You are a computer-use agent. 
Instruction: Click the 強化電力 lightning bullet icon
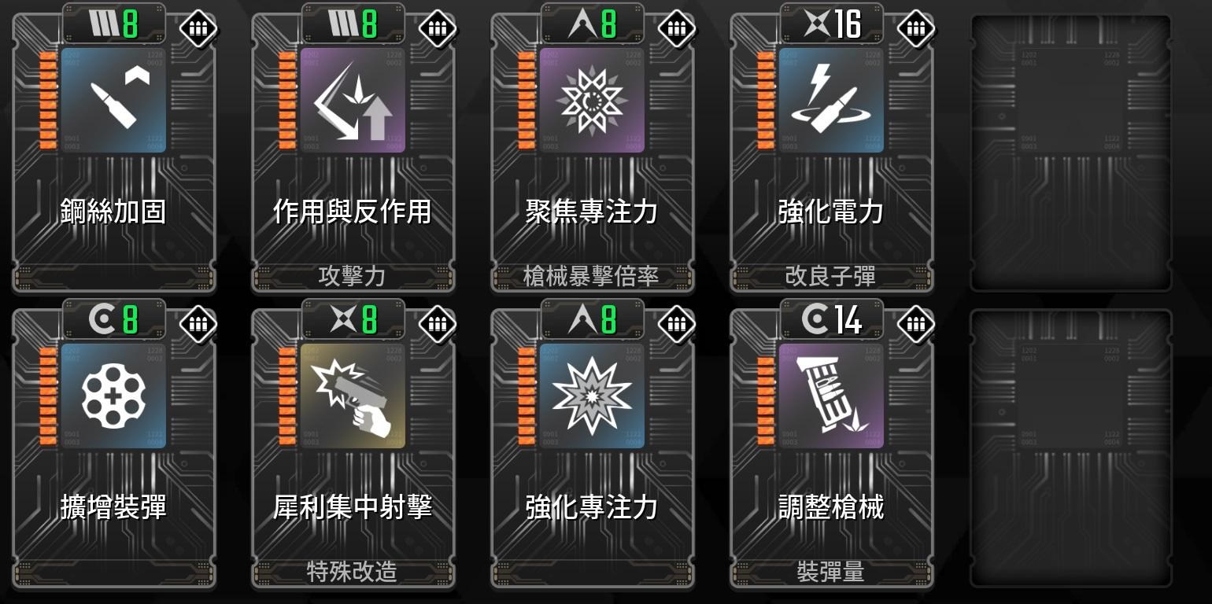[x=832, y=100]
